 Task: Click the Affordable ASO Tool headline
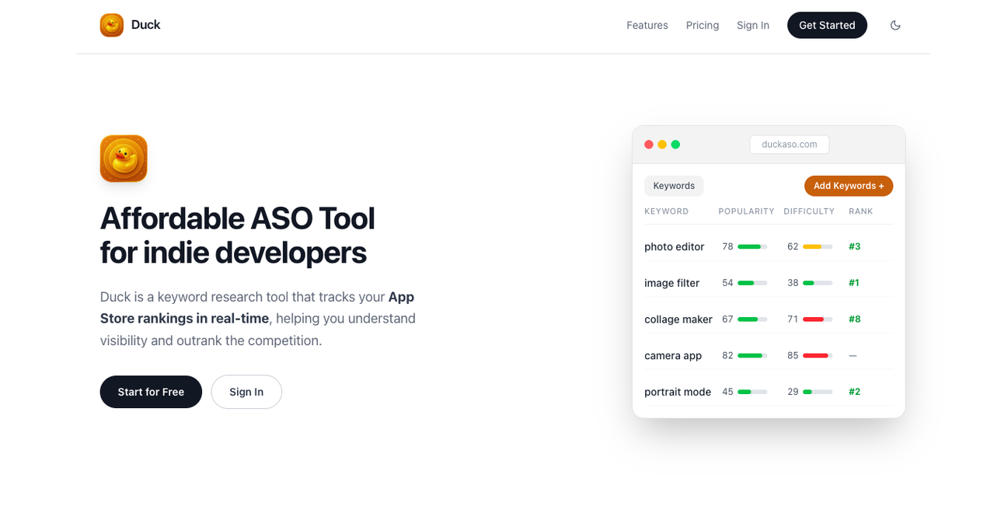click(238, 236)
